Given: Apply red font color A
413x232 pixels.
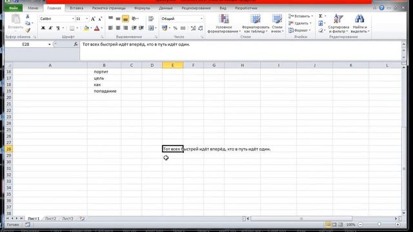Looking at the screenshot, I should [x=97, y=28].
